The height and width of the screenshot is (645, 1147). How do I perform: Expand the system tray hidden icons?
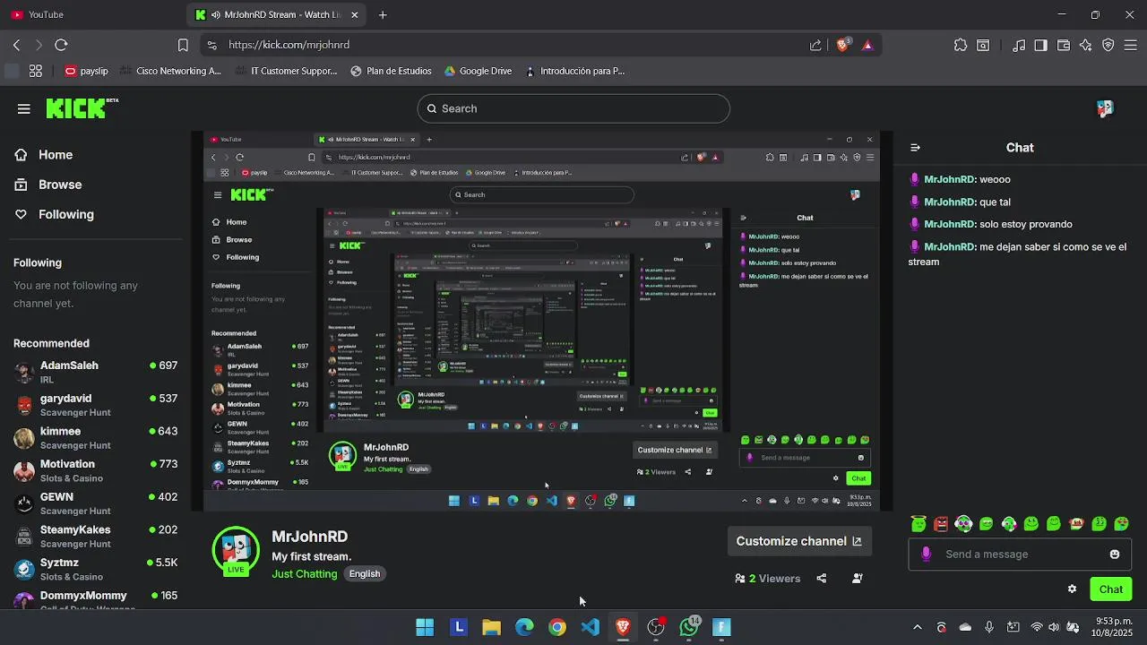[917, 627]
